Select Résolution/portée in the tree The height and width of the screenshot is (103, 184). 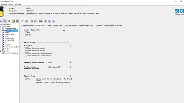[12, 31]
